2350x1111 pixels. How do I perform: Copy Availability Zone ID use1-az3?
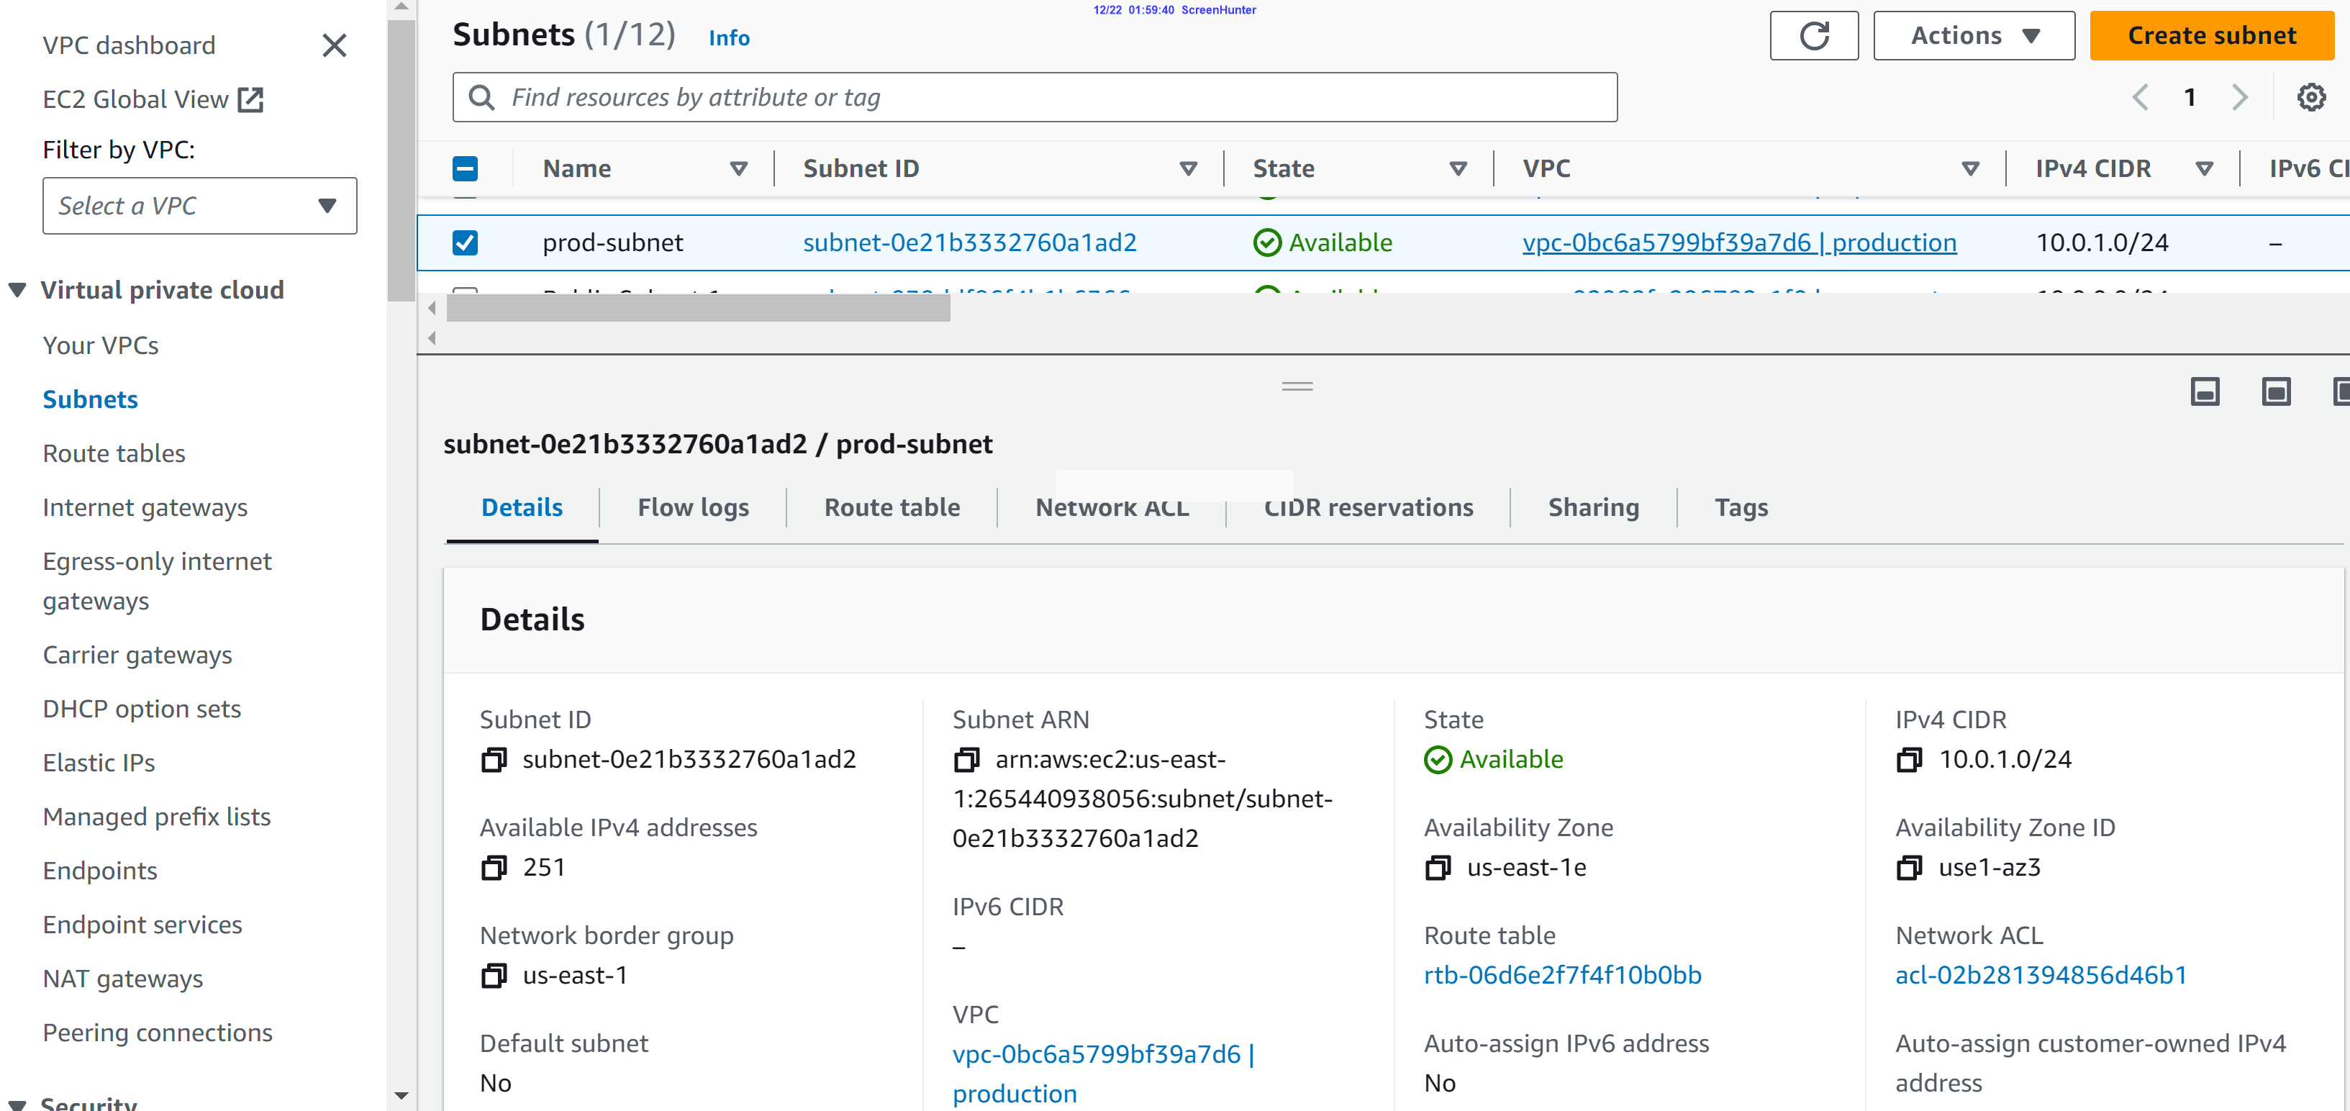(1908, 866)
